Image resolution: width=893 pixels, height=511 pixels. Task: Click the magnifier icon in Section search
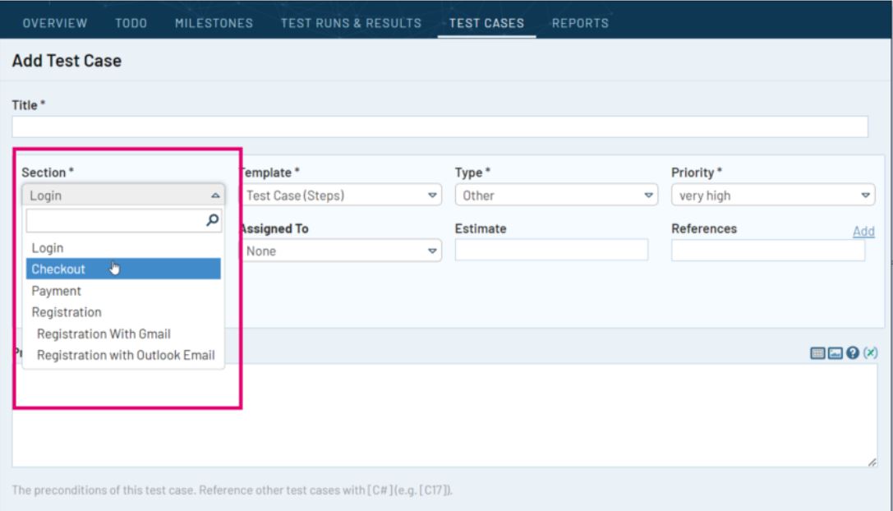pos(212,220)
